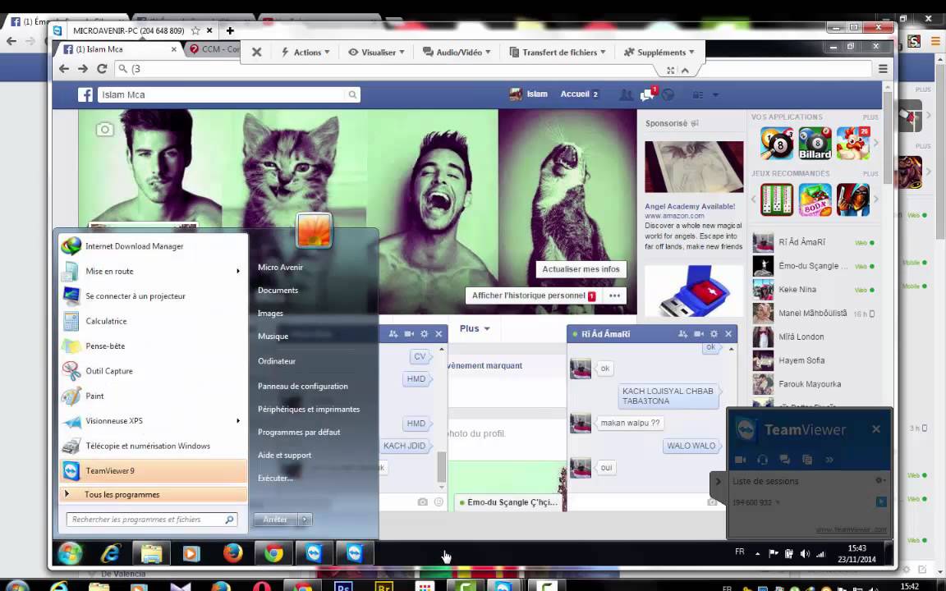Open Facebook messages icon with notification
This screenshot has width=946, height=591.
(x=647, y=94)
